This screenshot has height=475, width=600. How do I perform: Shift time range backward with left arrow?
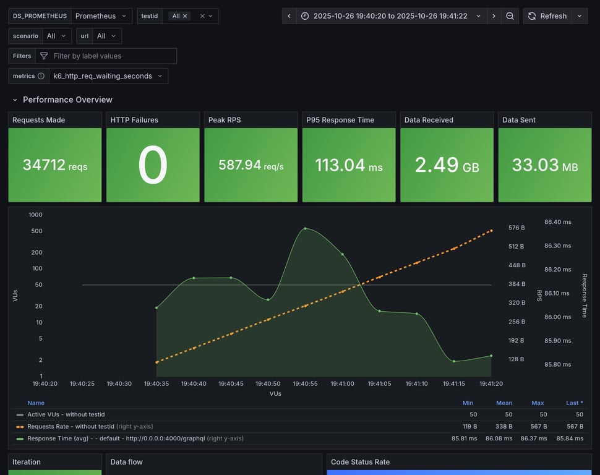289,16
